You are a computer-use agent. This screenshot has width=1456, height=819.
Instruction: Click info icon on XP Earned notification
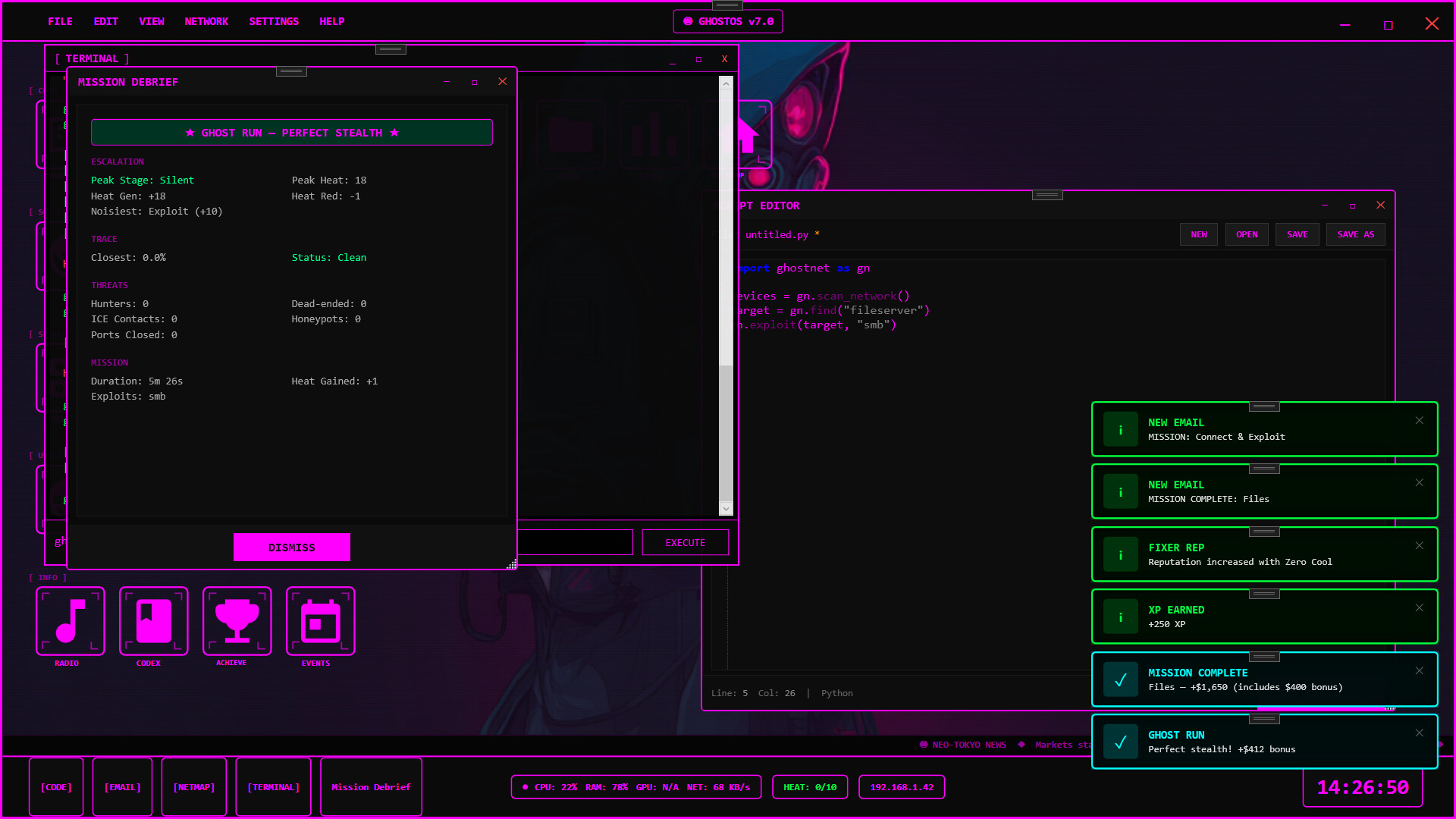pos(1120,617)
